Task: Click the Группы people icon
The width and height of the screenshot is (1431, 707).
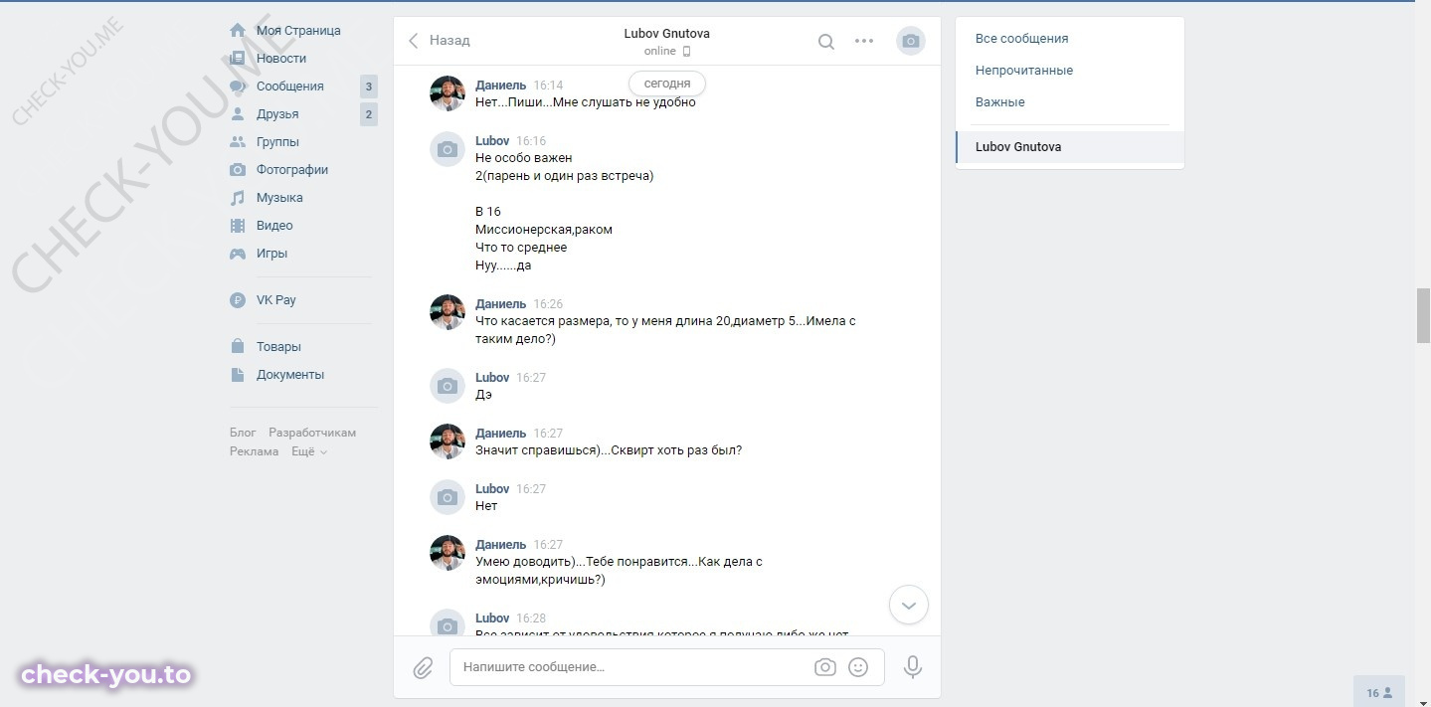Action: (x=238, y=142)
